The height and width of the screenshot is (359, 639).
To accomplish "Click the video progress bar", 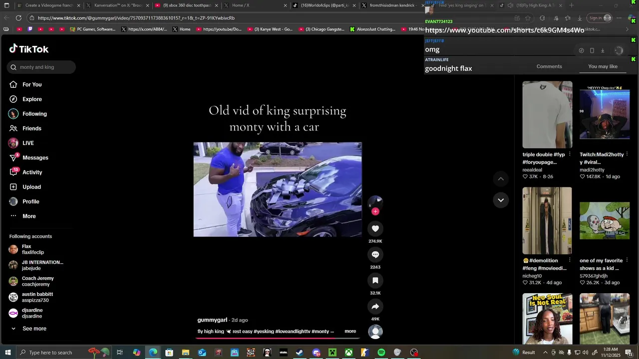I will [278, 338].
